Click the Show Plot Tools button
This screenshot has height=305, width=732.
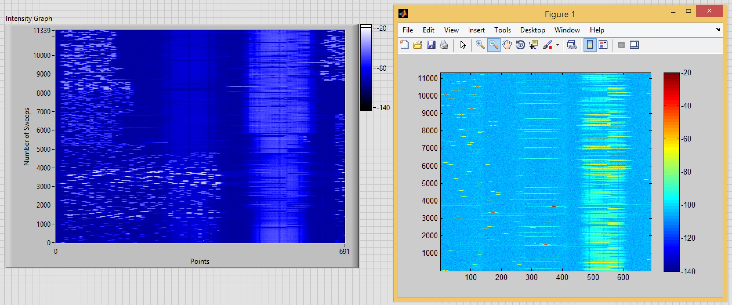coord(634,45)
